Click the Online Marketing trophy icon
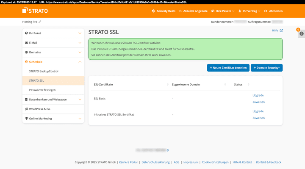Viewport: 305px width, 169px height. click(x=26, y=119)
